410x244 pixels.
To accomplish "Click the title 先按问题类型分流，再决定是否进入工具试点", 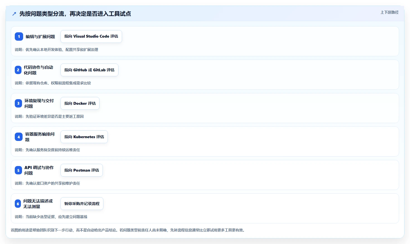I will (75, 14).
